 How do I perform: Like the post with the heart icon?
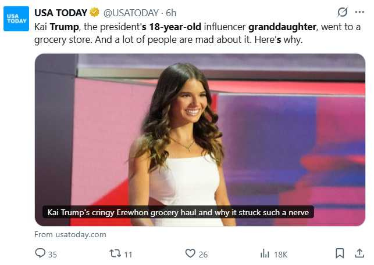pyautogui.click(x=190, y=253)
